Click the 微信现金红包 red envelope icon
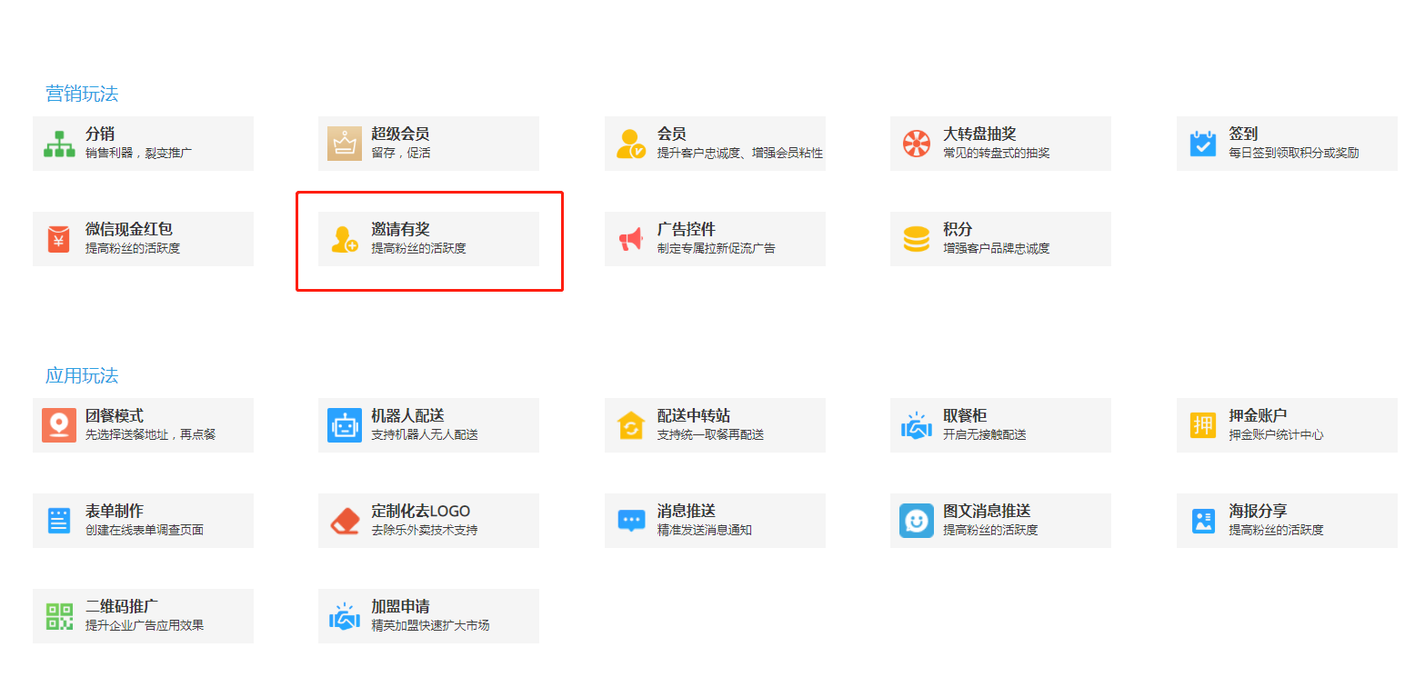The width and height of the screenshot is (1415, 677). tap(58, 239)
